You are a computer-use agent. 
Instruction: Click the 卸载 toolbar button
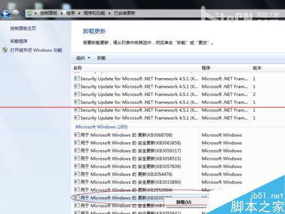[101, 58]
